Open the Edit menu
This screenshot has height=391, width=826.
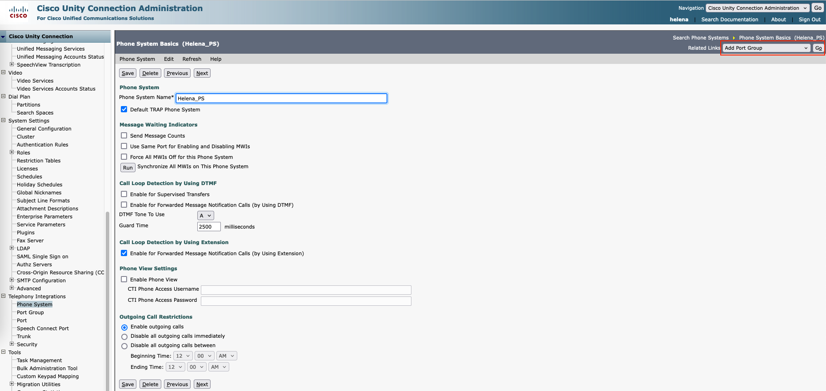[x=169, y=59]
